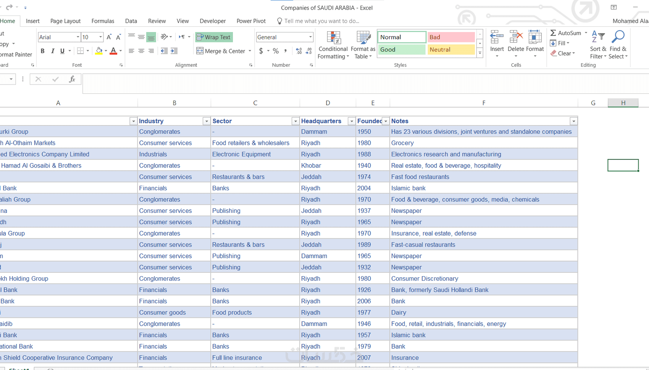Apply top vertical alignment
The width and height of the screenshot is (649, 370).
point(131,37)
